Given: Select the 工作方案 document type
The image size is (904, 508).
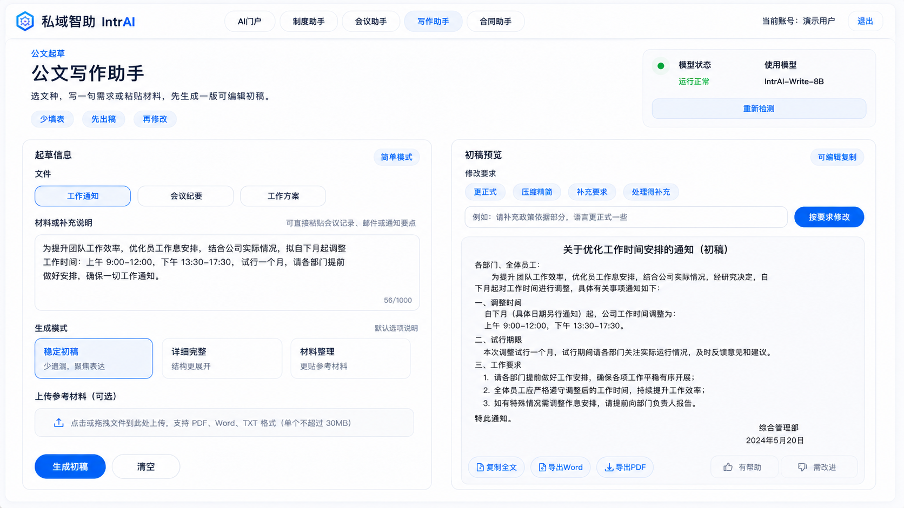Looking at the screenshot, I should click(x=283, y=196).
